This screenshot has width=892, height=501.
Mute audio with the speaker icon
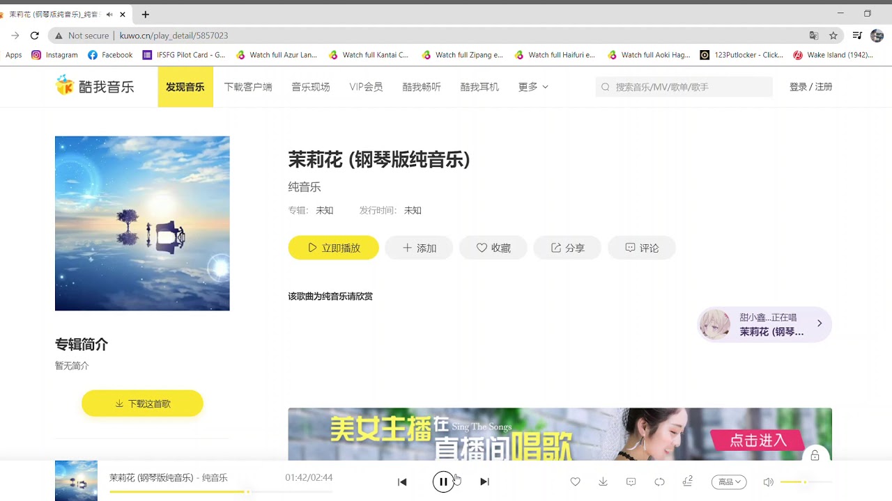(x=768, y=482)
